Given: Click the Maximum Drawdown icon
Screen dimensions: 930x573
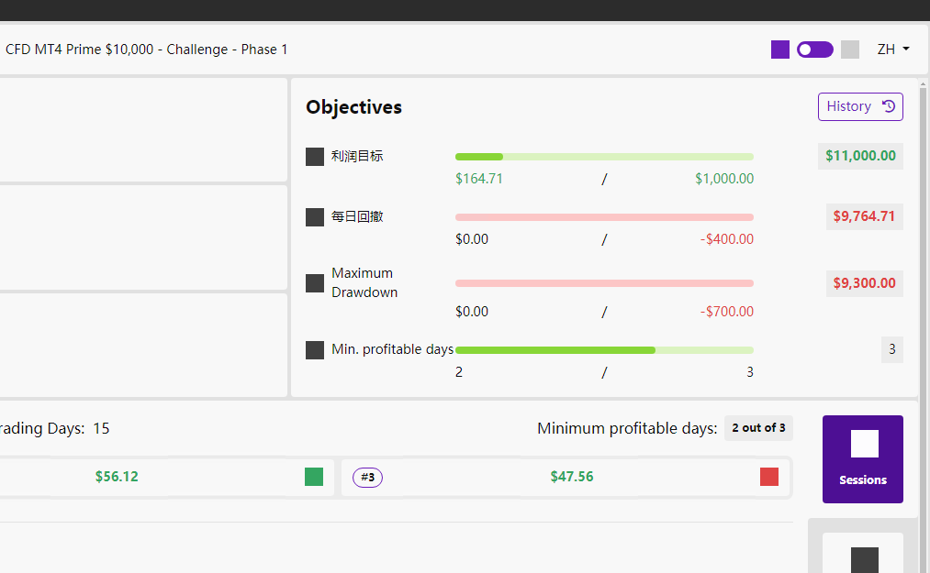Looking at the screenshot, I should [315, 282].
